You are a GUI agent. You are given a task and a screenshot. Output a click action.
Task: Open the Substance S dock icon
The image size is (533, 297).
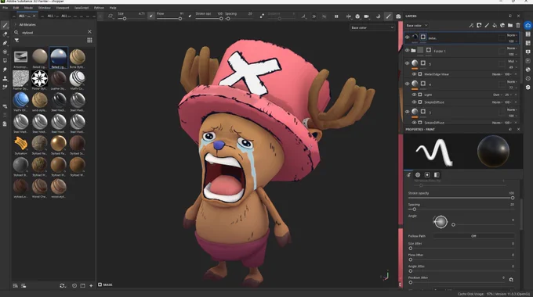tap(528, 87)
